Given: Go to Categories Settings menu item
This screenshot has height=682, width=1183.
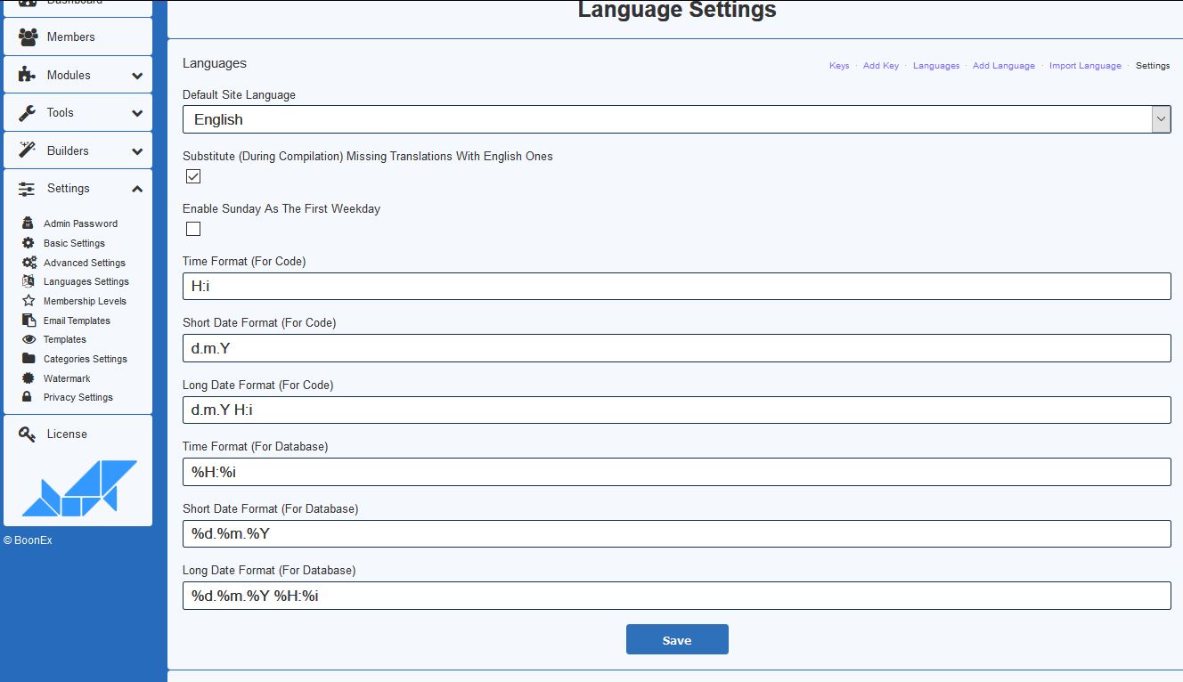Looking at the screenshot, I should pyautogui.click(x=85, y=359).
